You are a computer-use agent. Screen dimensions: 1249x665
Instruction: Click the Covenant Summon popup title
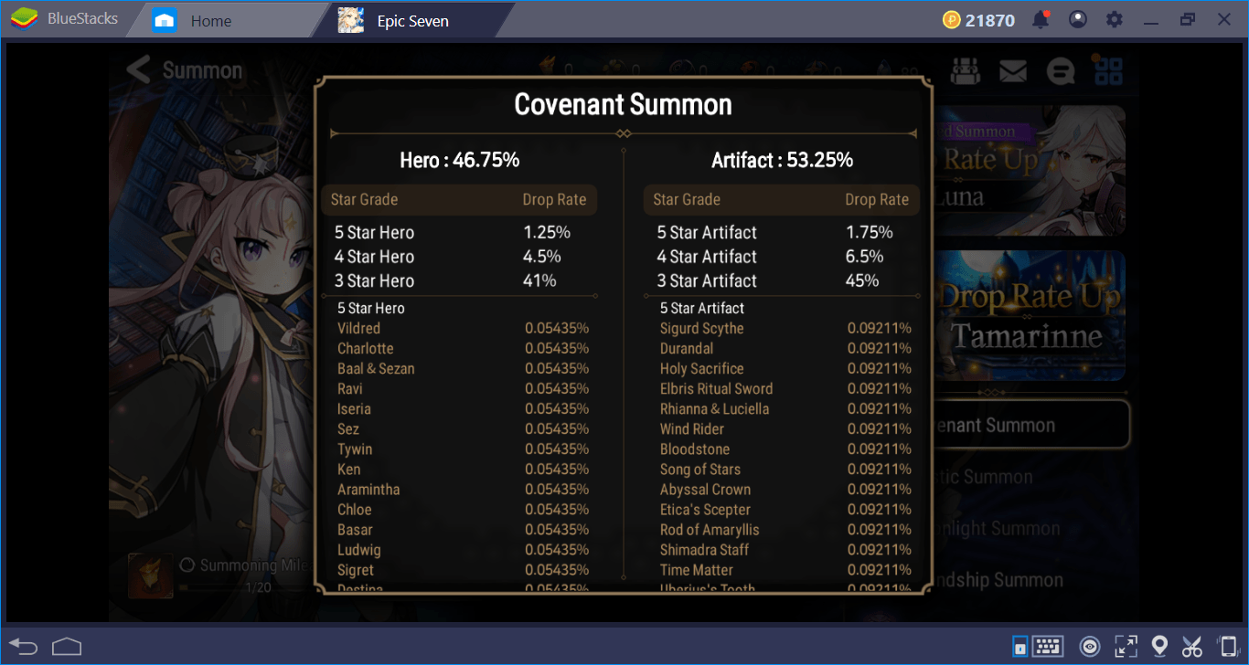pyautogui.click(x=623, y=104)
